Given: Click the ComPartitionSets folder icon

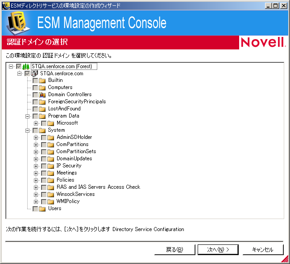Looking at the screenshot, I should 51,152.
